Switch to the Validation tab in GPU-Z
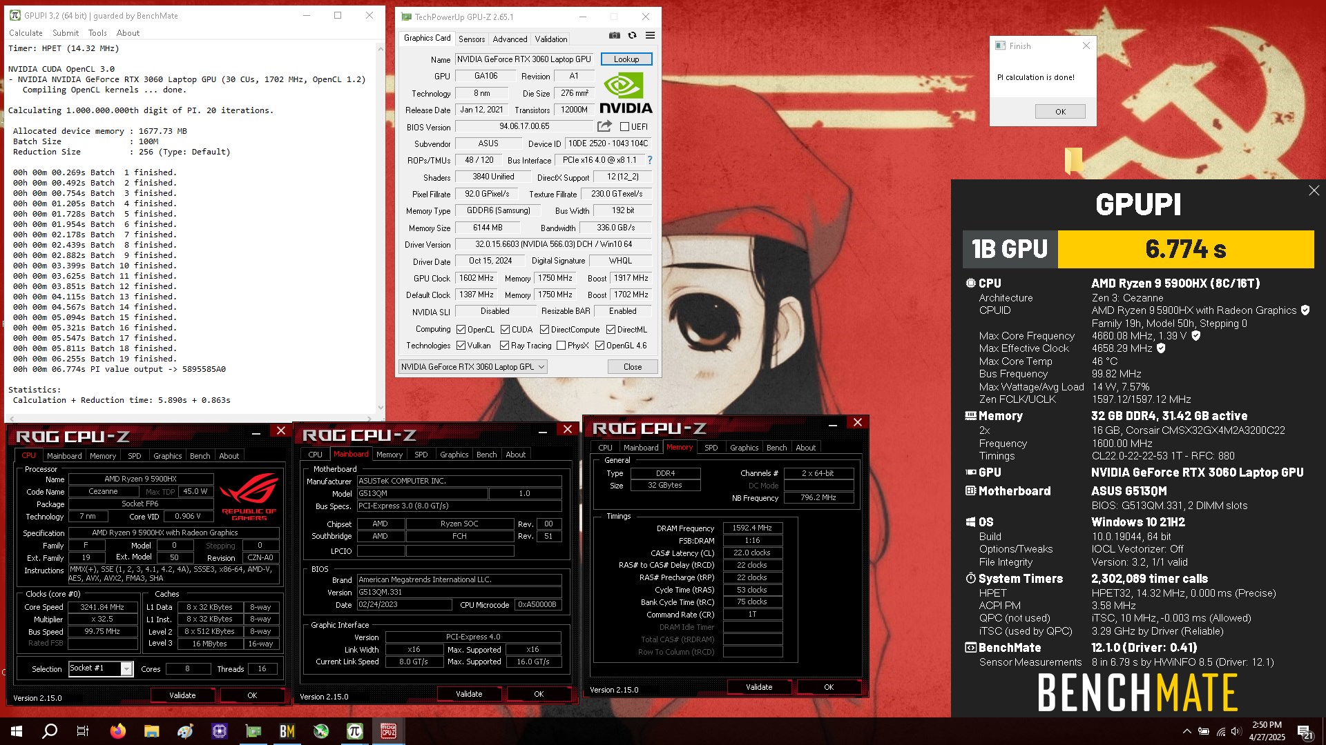 pos(551,39)
